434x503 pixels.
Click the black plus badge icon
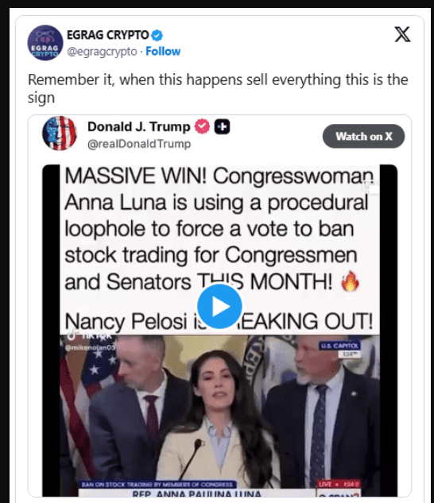(222, 126)
